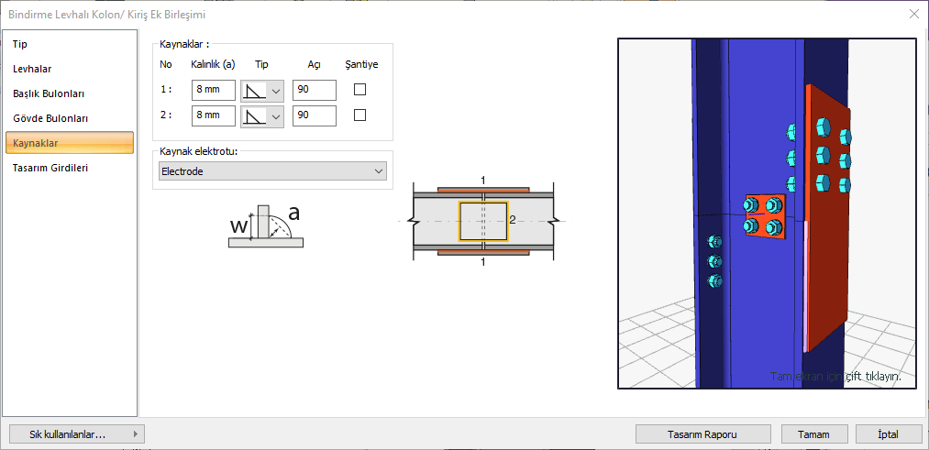Open weld type dropdown for row 2
The image size is (929, 450).
click(x=262, y=116)
